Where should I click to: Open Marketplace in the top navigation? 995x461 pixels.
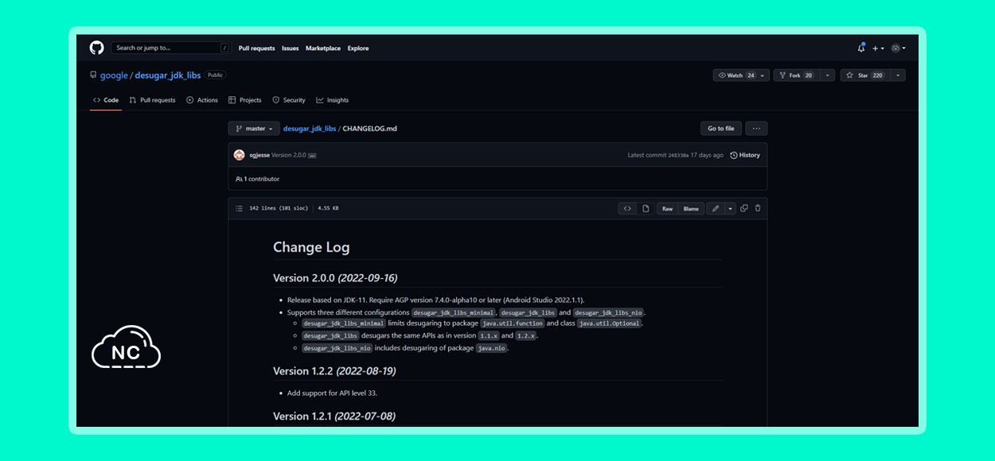pos(323,48)
